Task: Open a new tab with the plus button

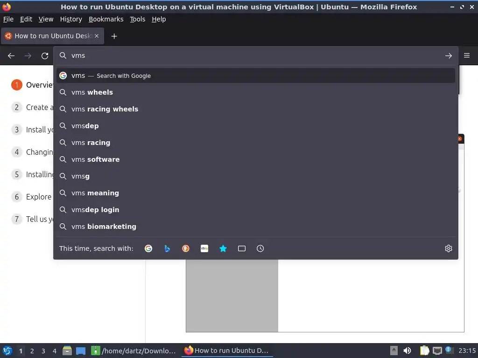Action: [114, 36]
